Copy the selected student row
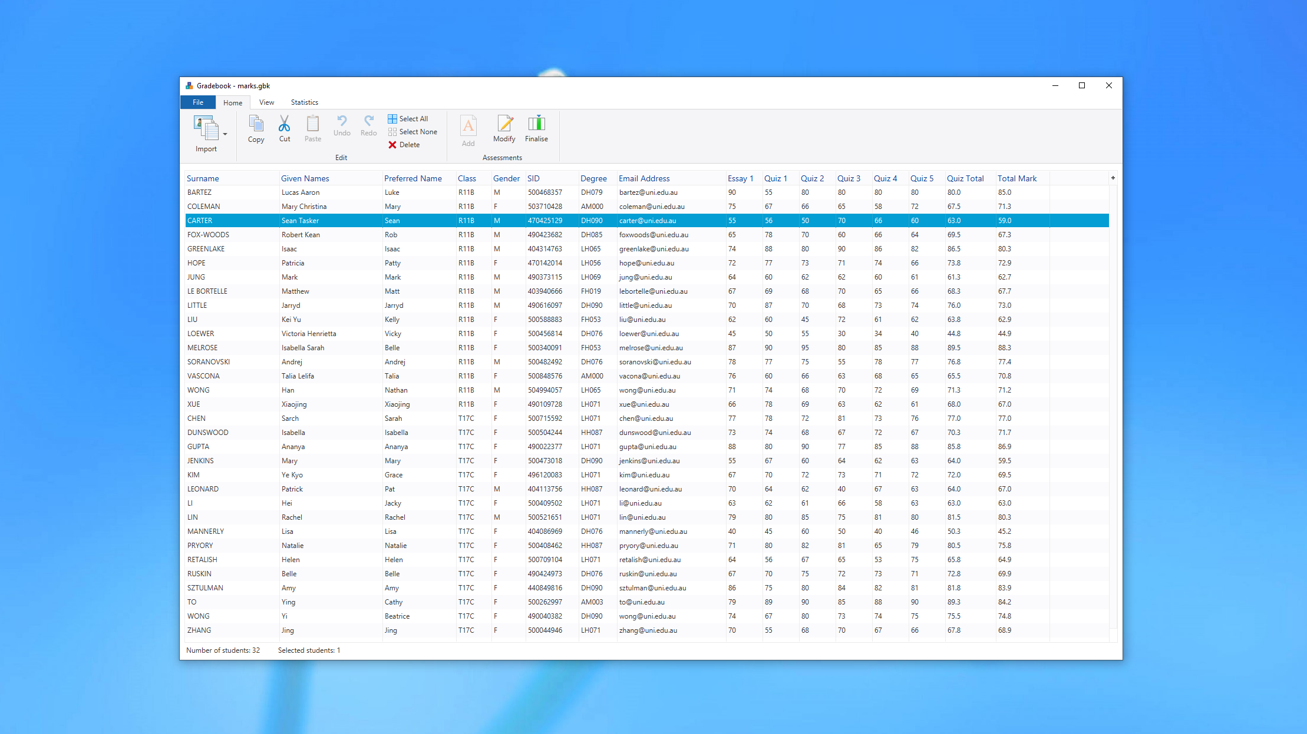 (256, 128)
